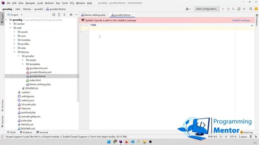Open the TODO tool window
The image size is (259, 145).
click(11, 133)
